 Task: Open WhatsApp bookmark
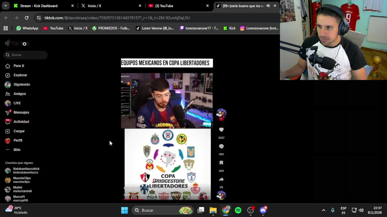point(27,28)
